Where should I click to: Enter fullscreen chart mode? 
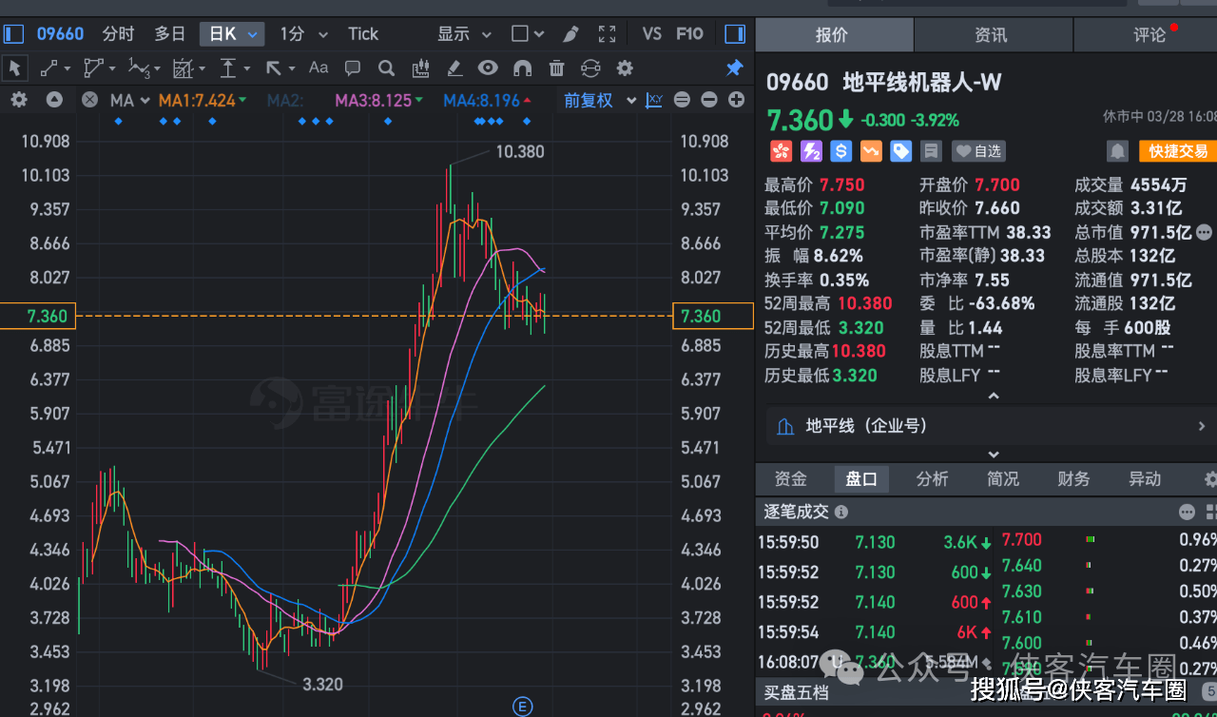608,34
